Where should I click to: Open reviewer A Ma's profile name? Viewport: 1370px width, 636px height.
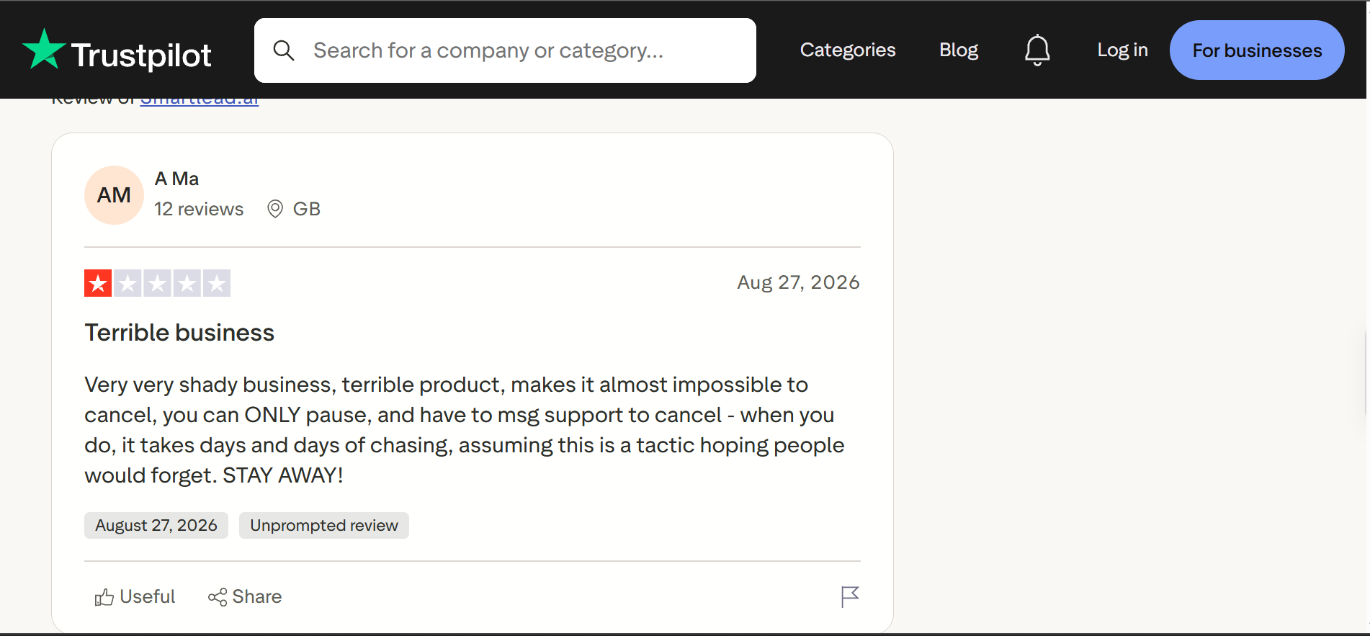pyautogui.click(x=176, y=179)
